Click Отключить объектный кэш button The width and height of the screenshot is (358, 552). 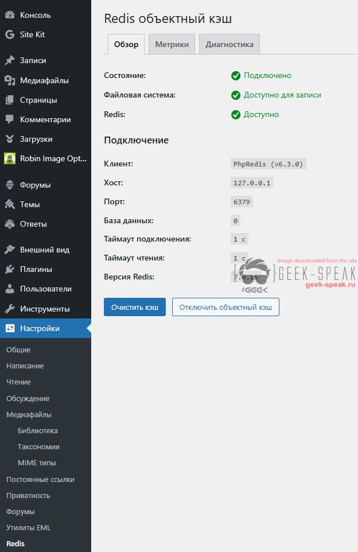pyautogui.click(x=225, y=307)
